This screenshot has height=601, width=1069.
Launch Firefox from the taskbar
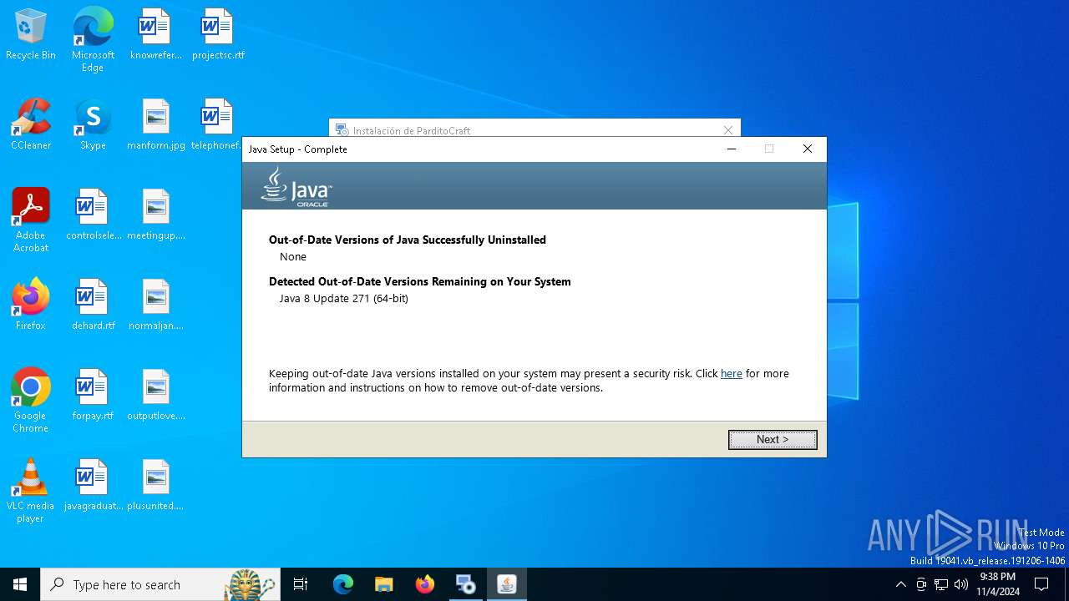425,584
